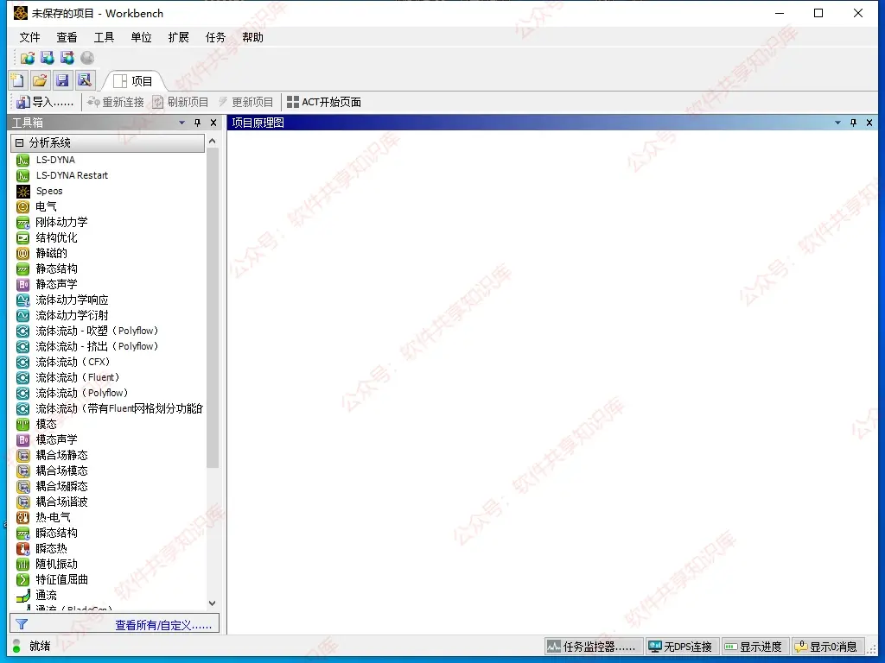Select the 静磁的 system icon
The image size is (885, 663).
[22, 253]
